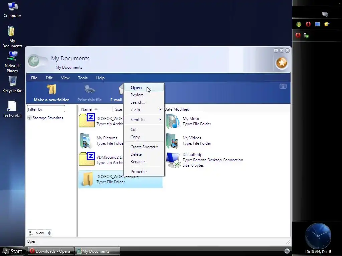The height and width of the screenshot is (256, 342).
Task: Choose Create Shortcut from context menu
Action: tap(144, 147)
